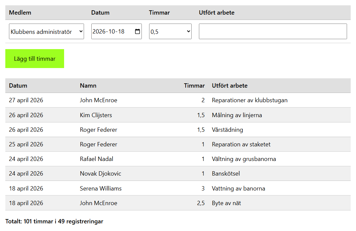Click the Namn column header
This screenshot has height=231, width=356.
(x=88, y=86)
